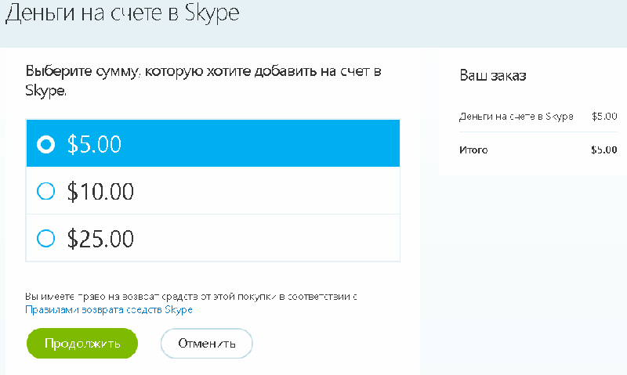627x375 pixels.
Task: Choose the $10.00 radio button
Action: click(x=46, y=191)
